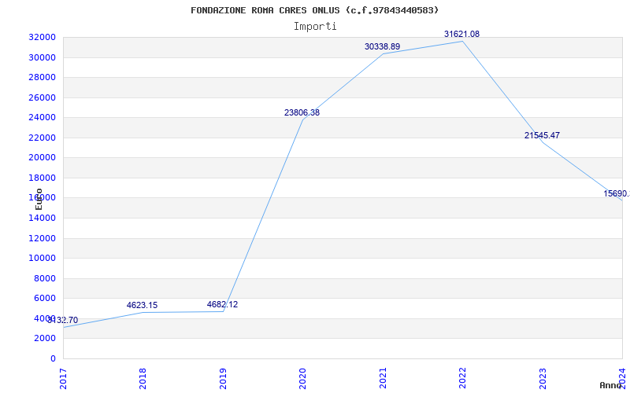Click y-axis value 14000
Image resolution: width=630 pixels, height=393 pixels.
click(x=42, y=219)
